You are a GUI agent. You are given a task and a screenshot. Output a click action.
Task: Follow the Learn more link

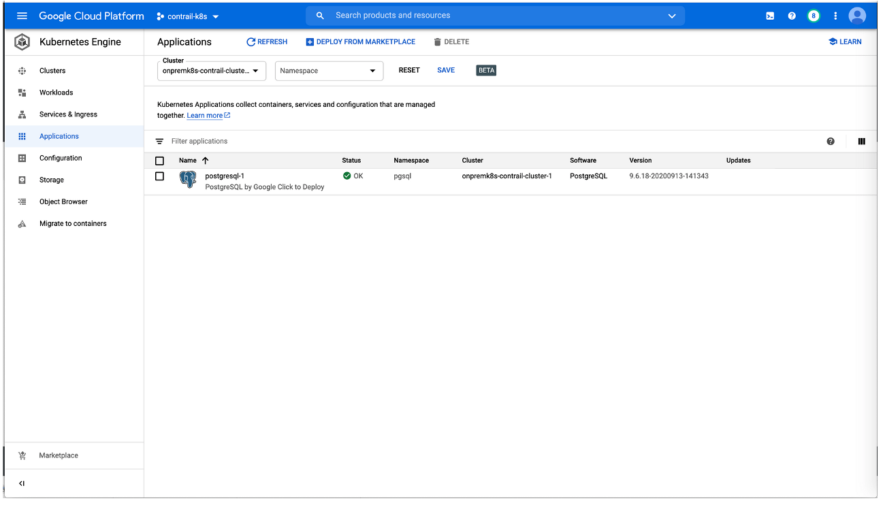click(205, 116)
